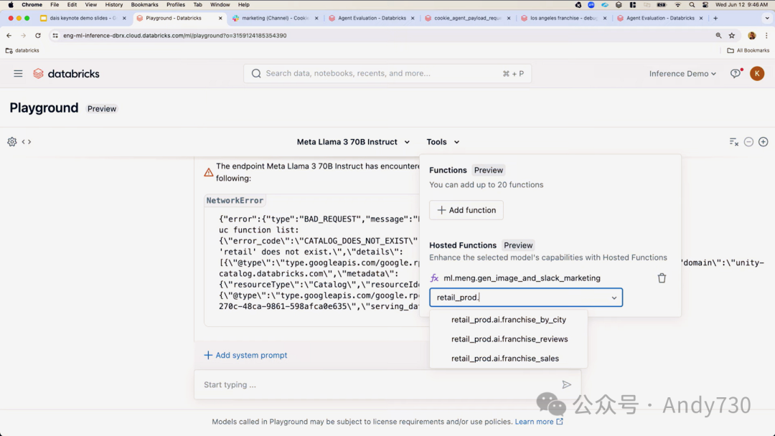Select retail_prod.ai.franchise_sales option
The image size is (775, 436).
pyautogui.click(x=509, y=359)
